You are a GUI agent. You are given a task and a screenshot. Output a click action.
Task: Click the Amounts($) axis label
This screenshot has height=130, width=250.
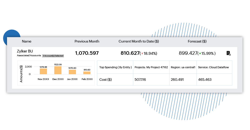coord(21,74)
